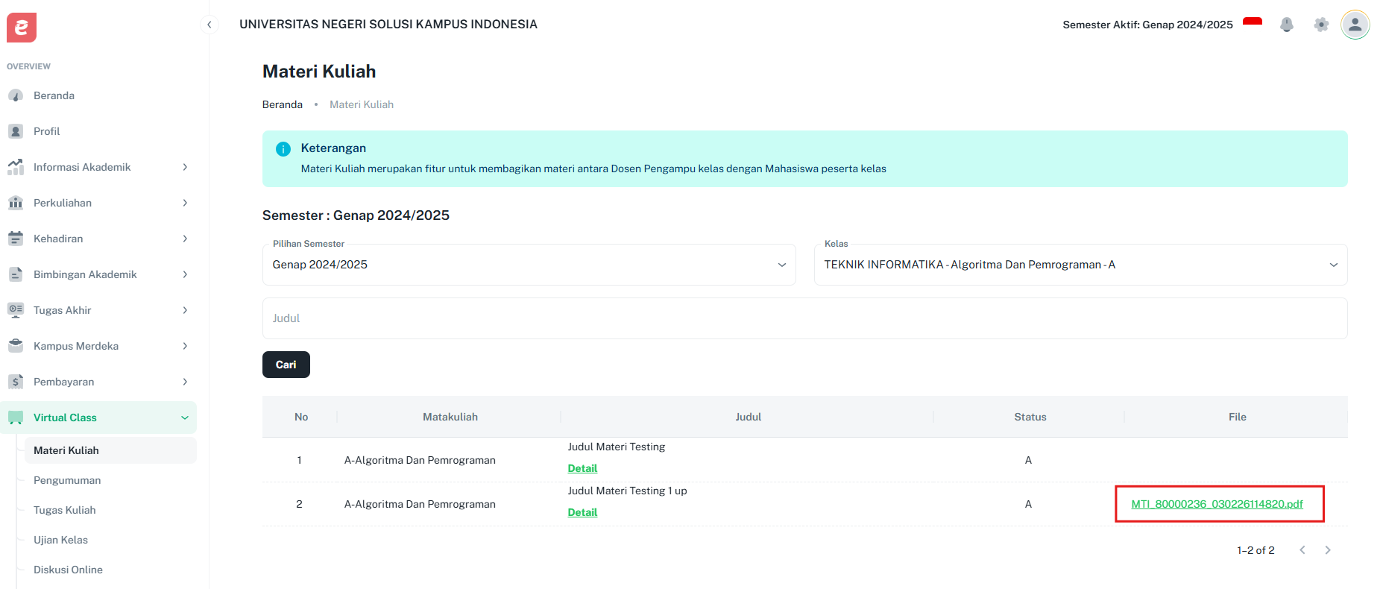Download MTI_80000236_030226114820.pdf file
The width and height of the screenshot is (1383, 589).
(x=1217, y=504)
